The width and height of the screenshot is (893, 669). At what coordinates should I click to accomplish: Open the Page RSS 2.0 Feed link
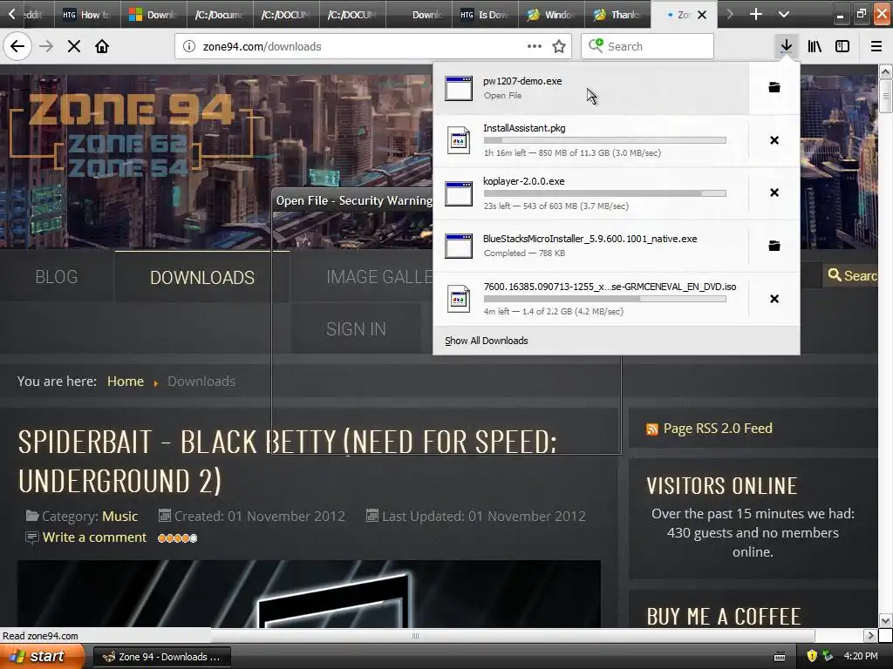coord(718,429)
